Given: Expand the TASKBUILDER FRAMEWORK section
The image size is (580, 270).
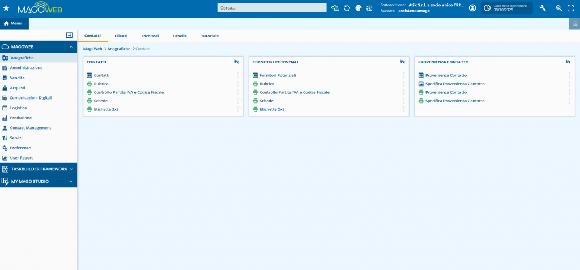Looking at the screenshot, I should pyautogui.click(x=71, y=169).
